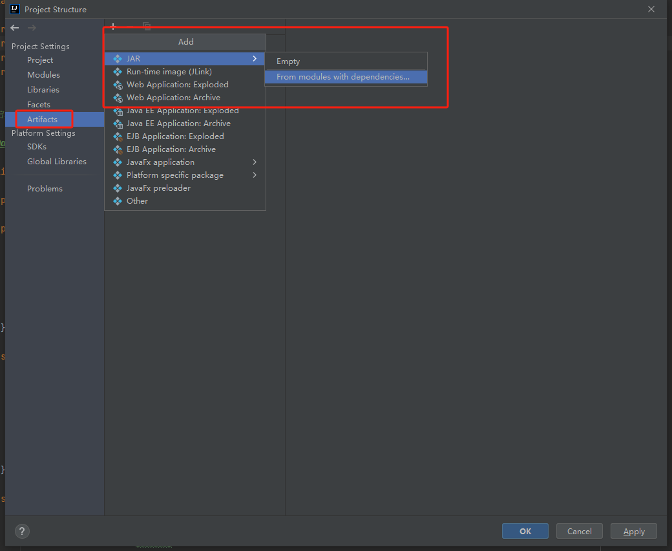Click the Other artifact type icon
672x551 pixels.
coord(118,200)
